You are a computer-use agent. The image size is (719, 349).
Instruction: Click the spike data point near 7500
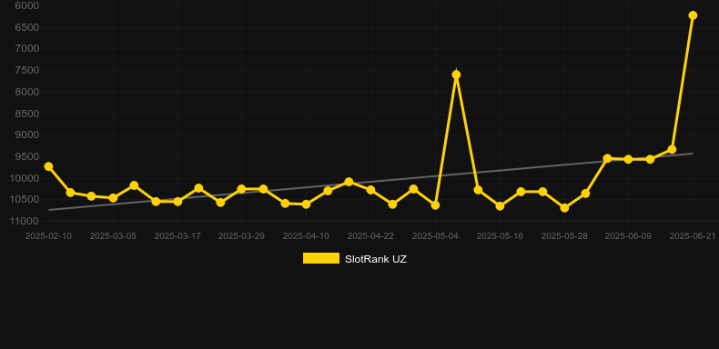coord(456,75)
